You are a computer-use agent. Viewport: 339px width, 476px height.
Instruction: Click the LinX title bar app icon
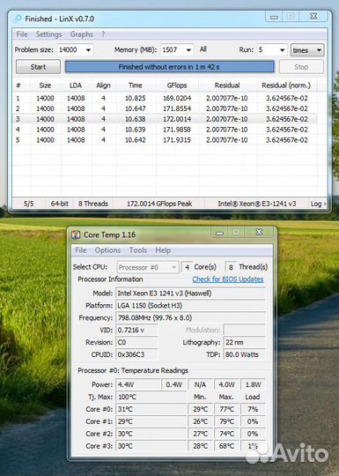18,19
